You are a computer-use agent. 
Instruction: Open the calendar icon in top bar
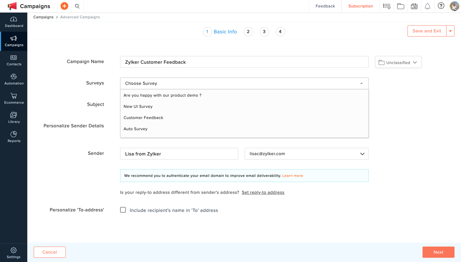[x=414, y=6]
